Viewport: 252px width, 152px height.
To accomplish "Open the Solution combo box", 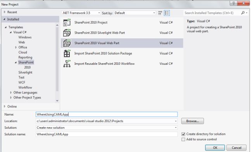I will coord(107,128).
